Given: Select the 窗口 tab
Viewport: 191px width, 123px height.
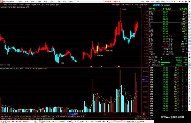Looking at the screenshot, I should coord(6,116).
